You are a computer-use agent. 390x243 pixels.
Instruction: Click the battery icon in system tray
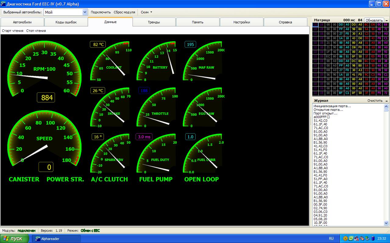click(374, 238)
